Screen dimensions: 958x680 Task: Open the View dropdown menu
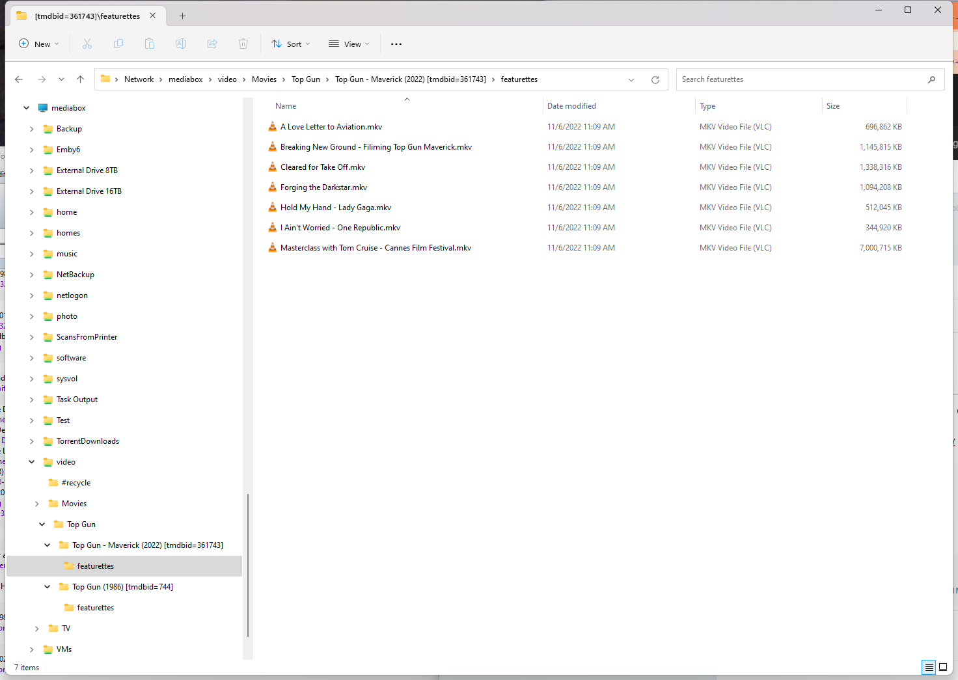coord(349,44)
